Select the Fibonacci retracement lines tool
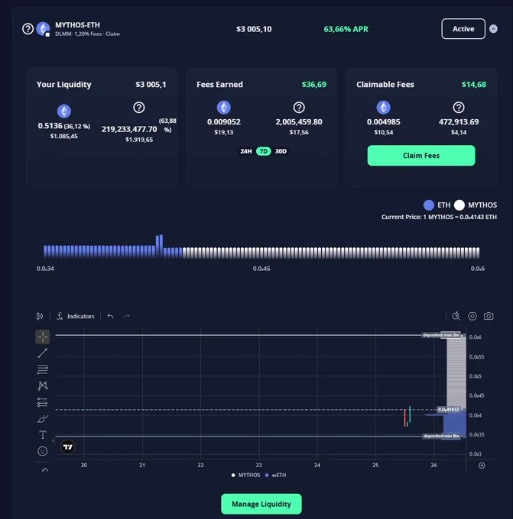 coord(43,369)
